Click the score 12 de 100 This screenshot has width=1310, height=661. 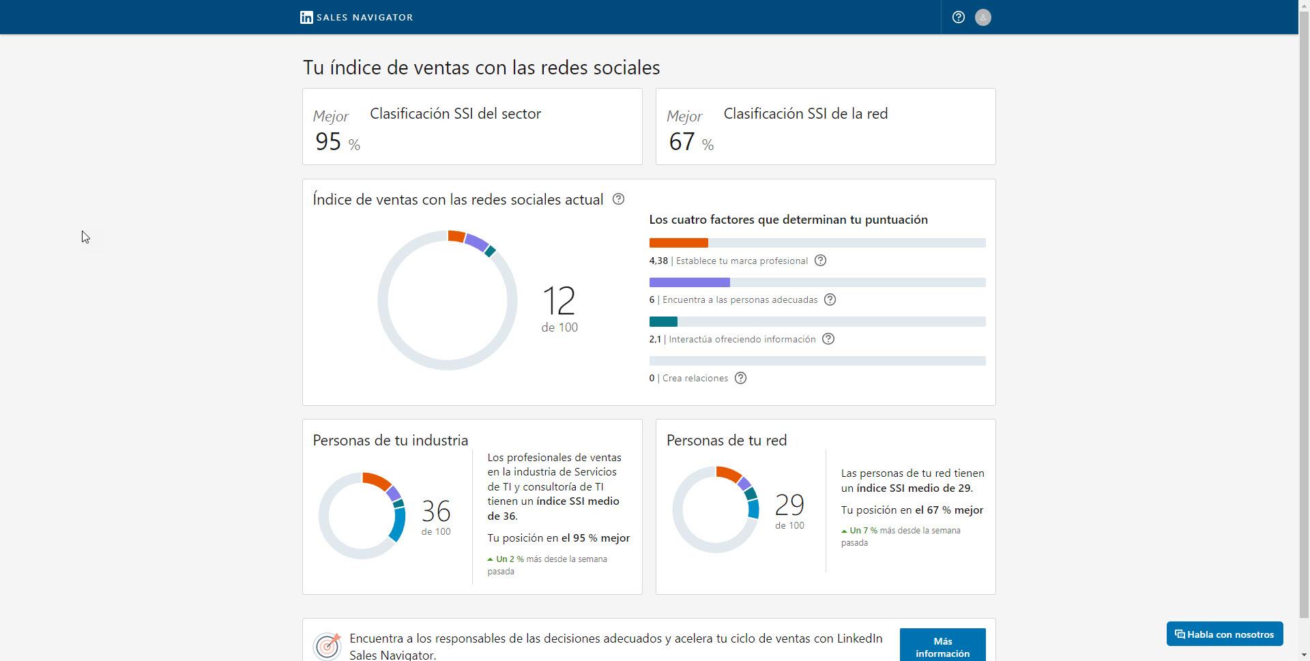pyautogui.click(x=559, y=309)
